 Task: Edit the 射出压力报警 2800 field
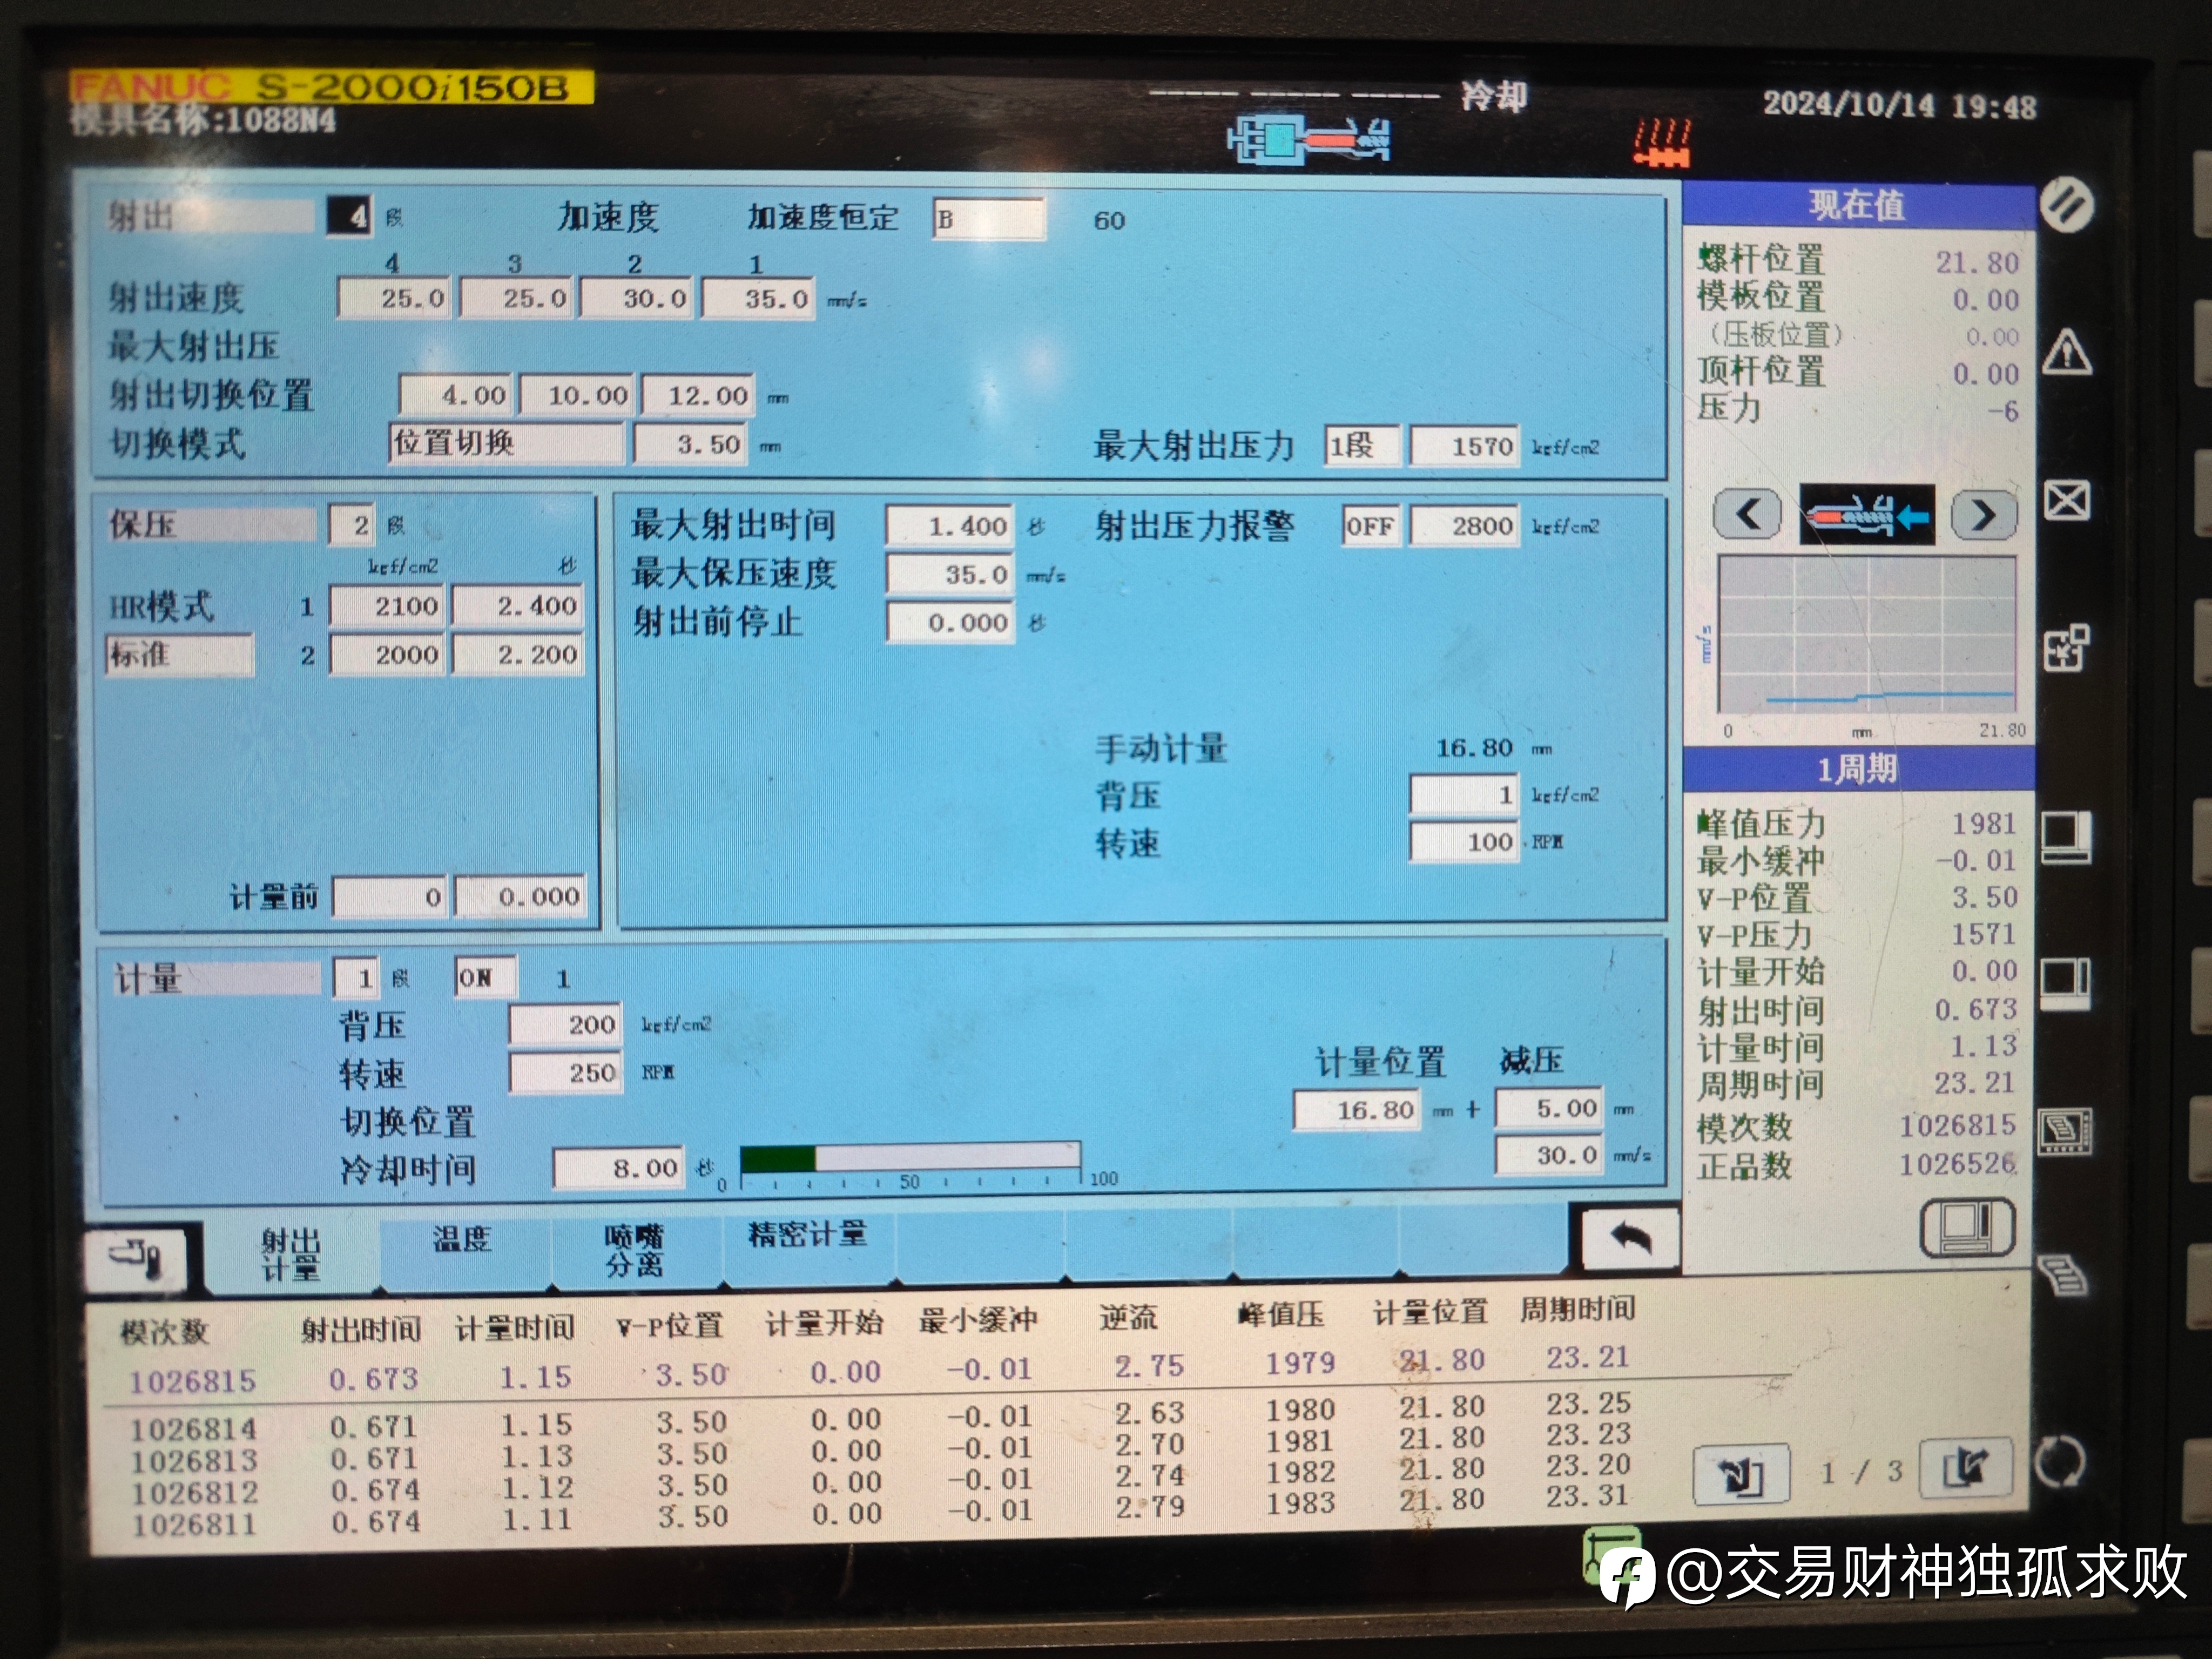coord(1464,526)
